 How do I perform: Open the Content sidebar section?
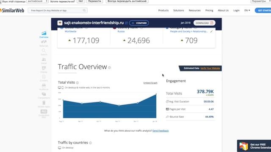click(x=44, y=78)
